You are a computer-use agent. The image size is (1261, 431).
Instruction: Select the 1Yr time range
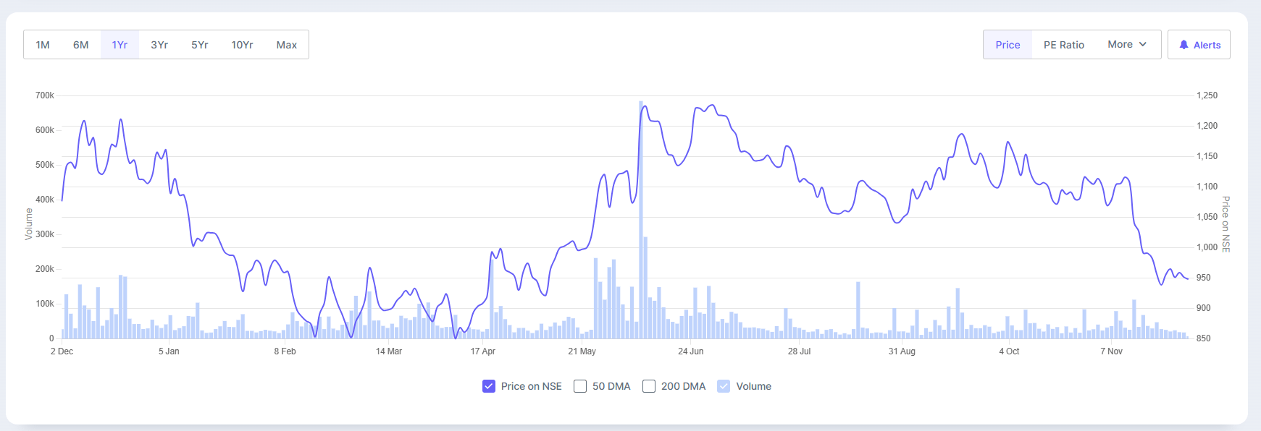[120, 45]
